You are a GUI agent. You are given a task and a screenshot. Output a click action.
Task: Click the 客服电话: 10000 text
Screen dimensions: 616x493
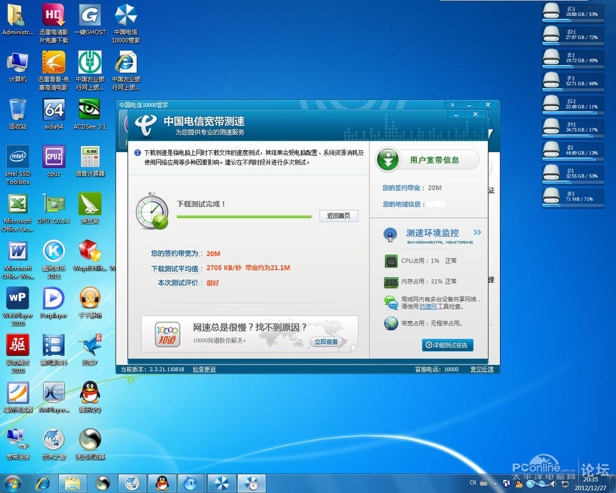pos(437,369)
